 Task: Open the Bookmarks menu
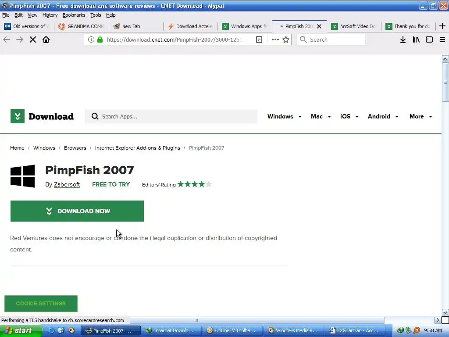(x=74, y=15)
